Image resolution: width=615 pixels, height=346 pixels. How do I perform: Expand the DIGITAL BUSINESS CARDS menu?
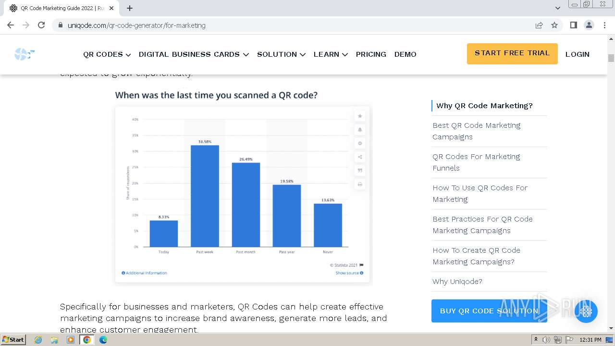tap(194, 54)
